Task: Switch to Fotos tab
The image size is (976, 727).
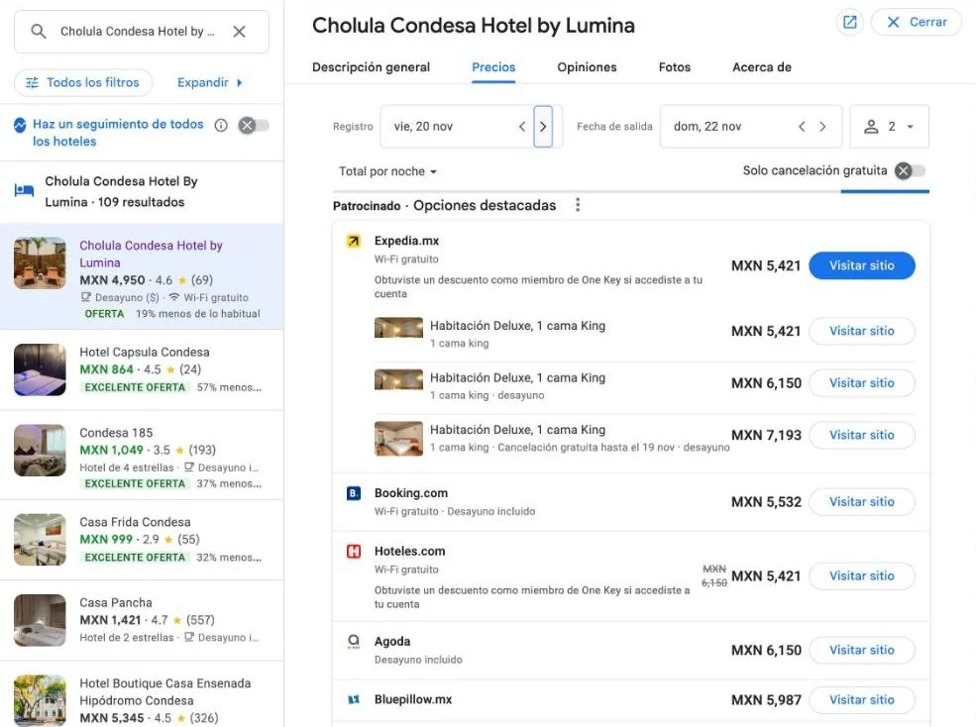Action: coord(675,67)
